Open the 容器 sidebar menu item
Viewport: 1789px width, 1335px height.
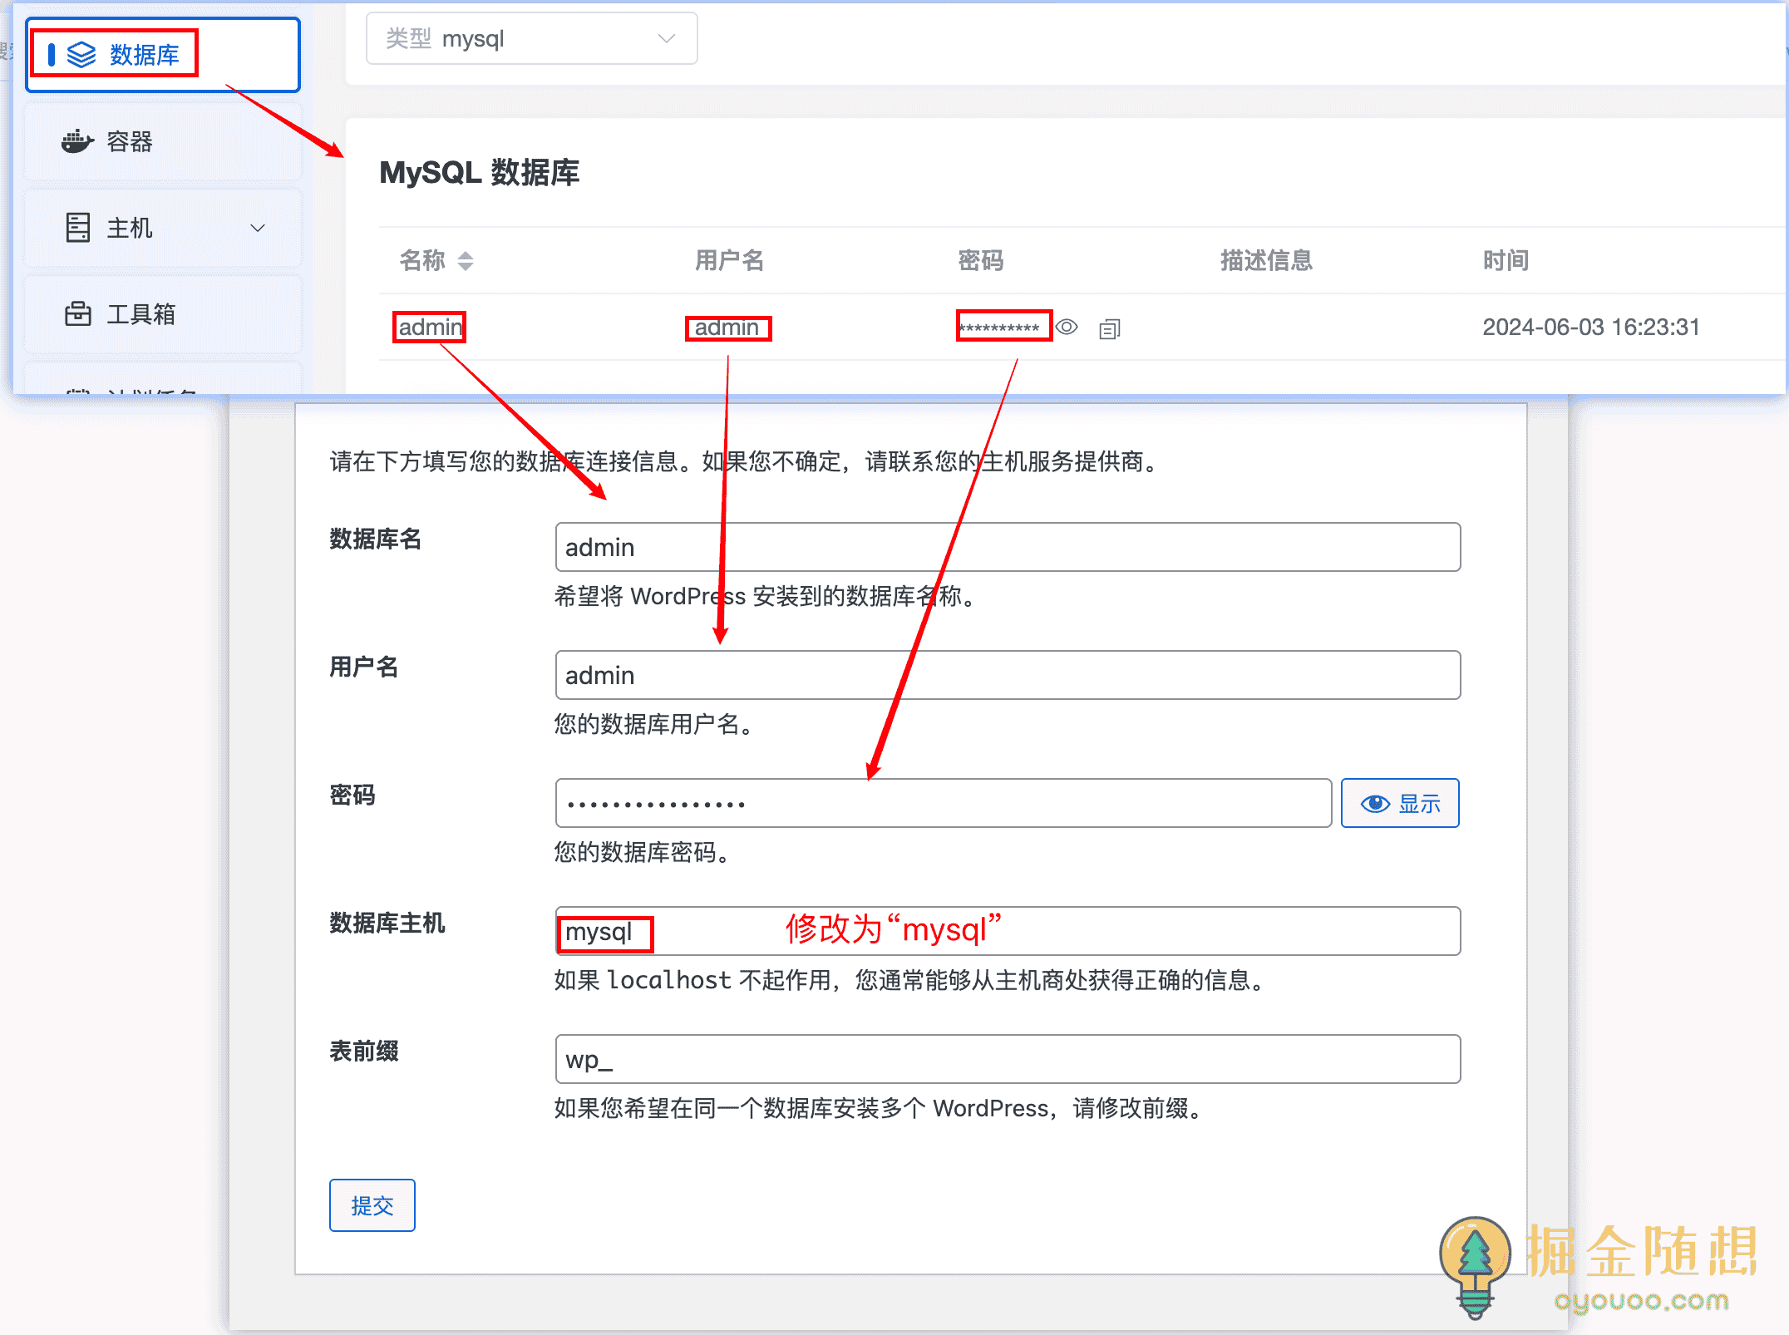pyautogui.click(x=163, y=141)
